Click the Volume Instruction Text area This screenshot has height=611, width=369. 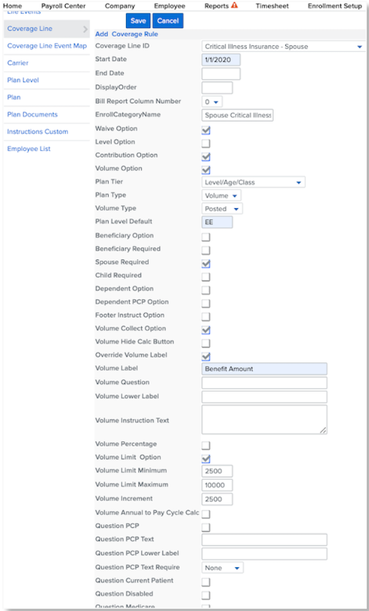pyautogui.click(x=264, y=419)
